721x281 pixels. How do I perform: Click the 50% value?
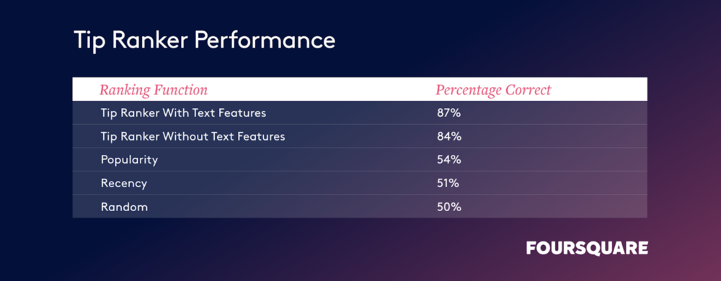(449, 207)
